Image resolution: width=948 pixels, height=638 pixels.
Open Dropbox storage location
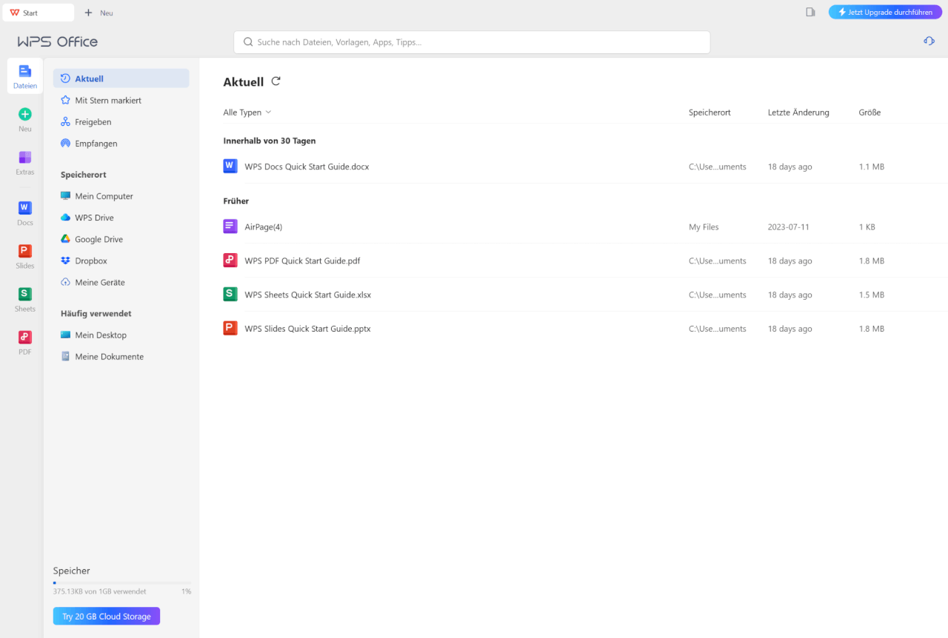pyautogui.click(x=92, y=261)
